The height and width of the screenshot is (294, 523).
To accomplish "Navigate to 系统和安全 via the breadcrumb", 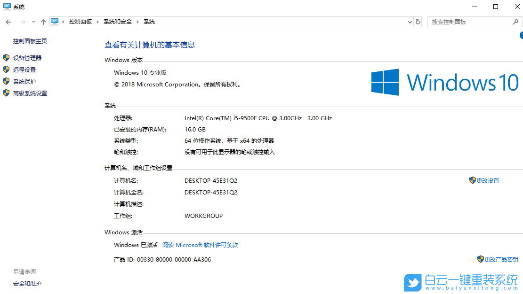I will [118, 22].
